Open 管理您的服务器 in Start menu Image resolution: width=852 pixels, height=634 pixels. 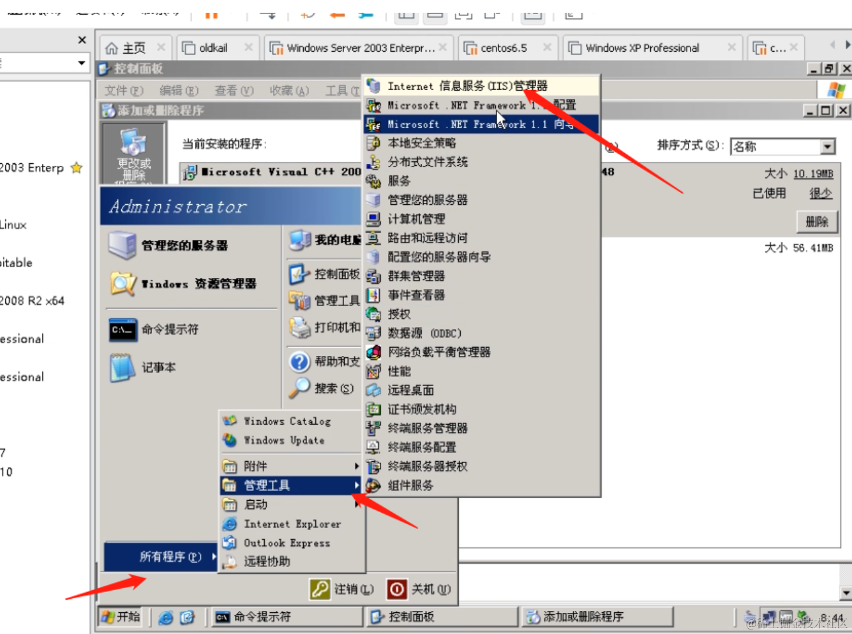(x=191, y=246)
